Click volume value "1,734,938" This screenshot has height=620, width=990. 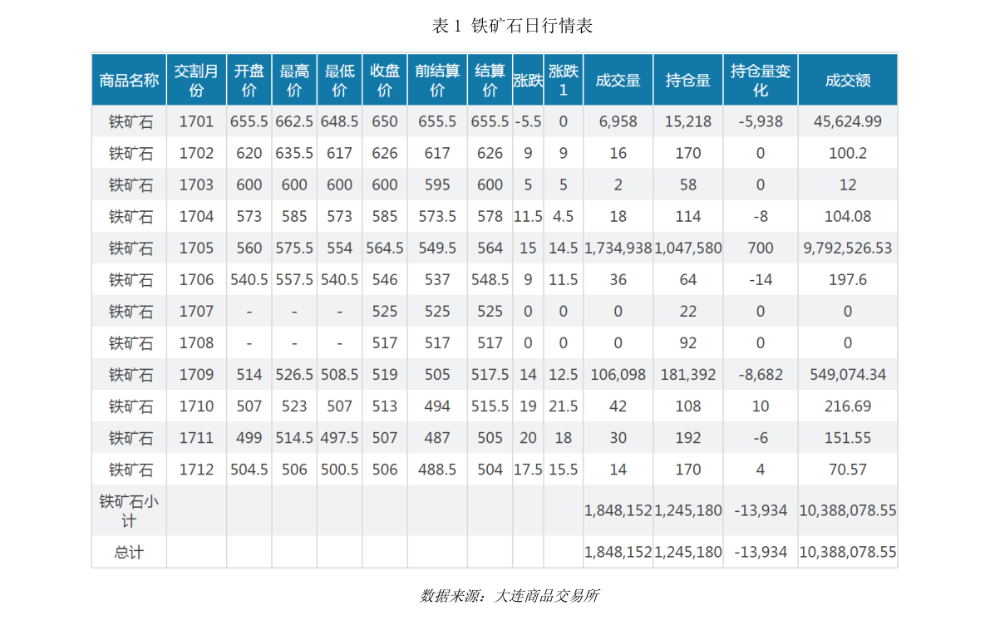tap(618, 248)
